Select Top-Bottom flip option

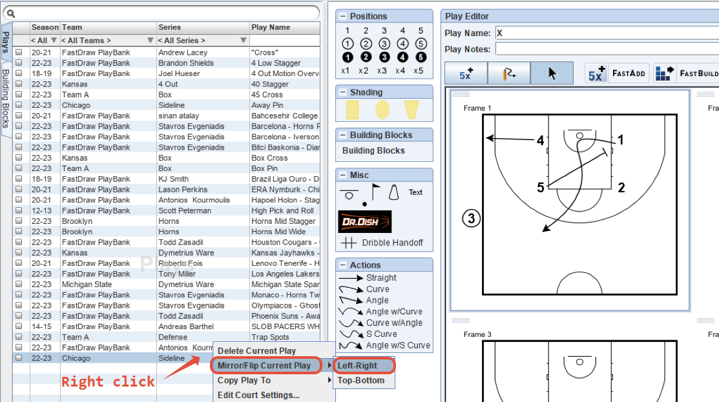(x=364, y=381)
